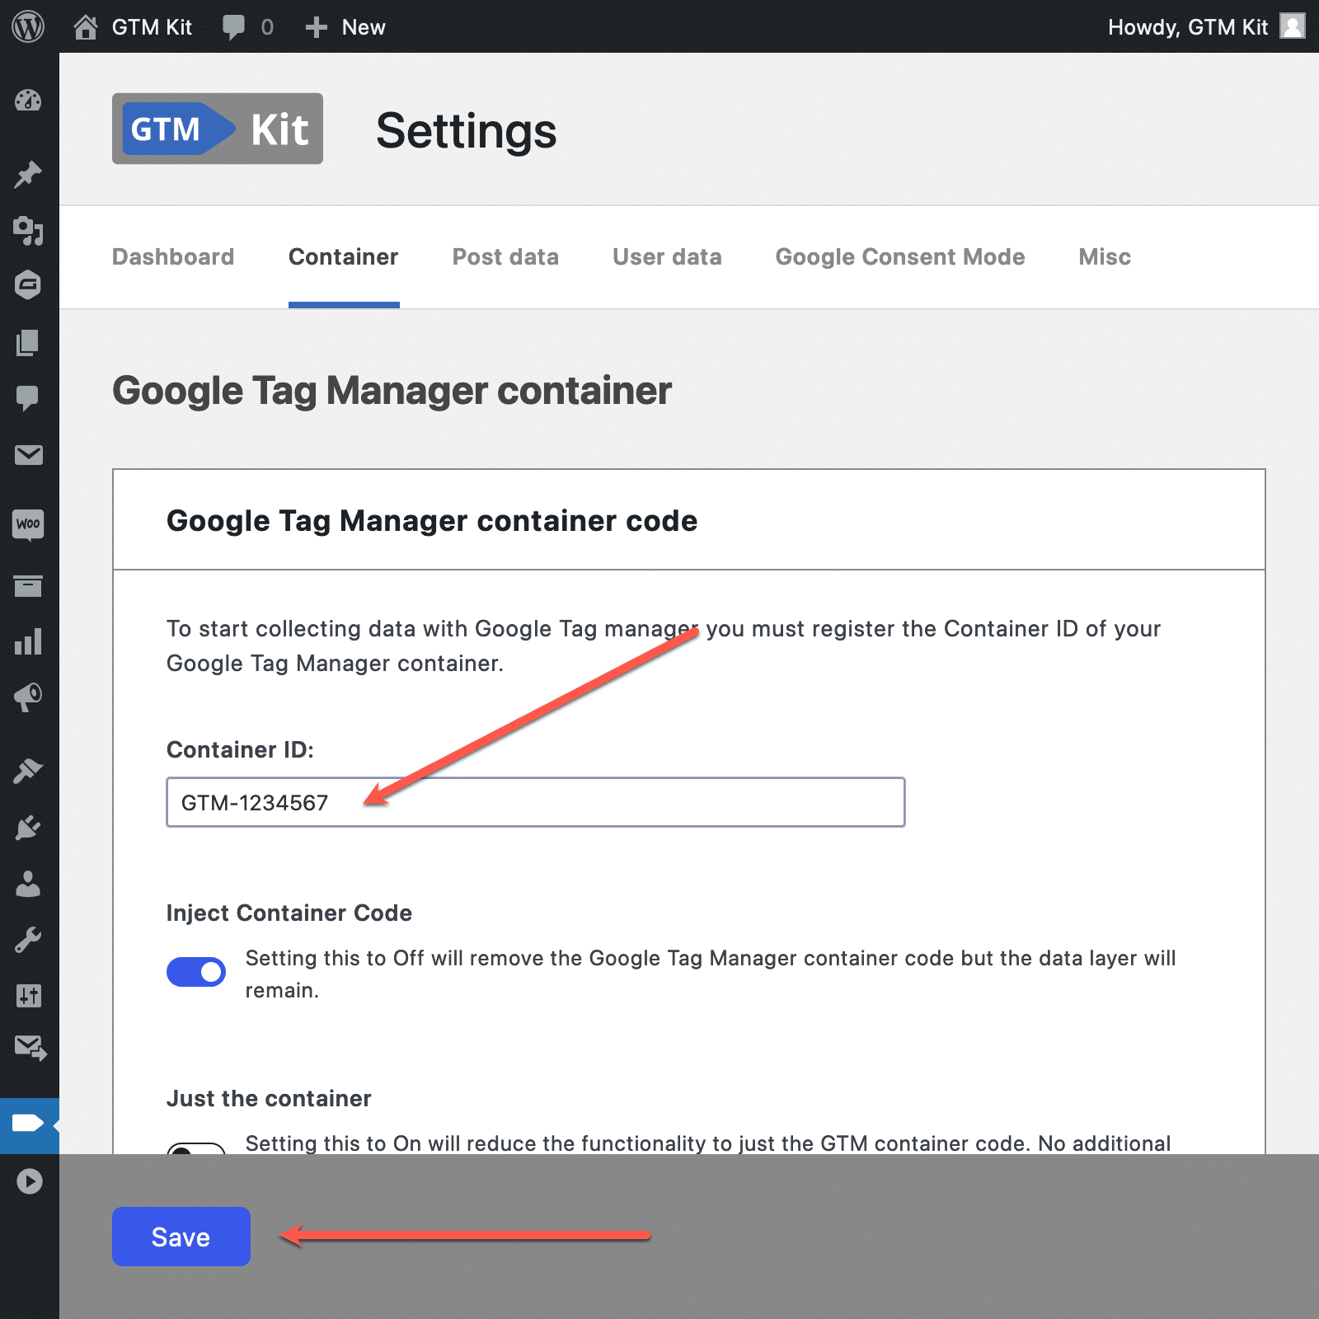This screenshot has height=1319, width=1319.
Task: Open the Post data tab
Action: (505, 257)
